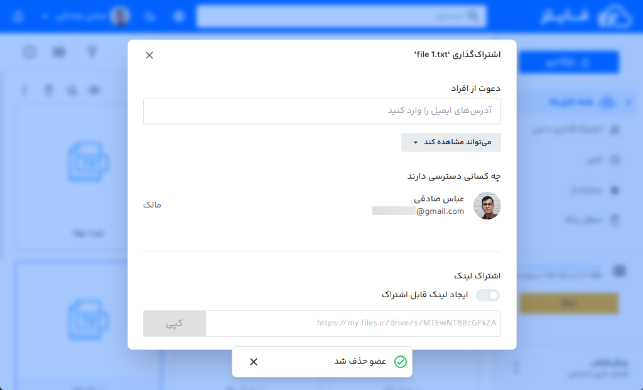Open the notifications bell in the top bar

[150, 16]
